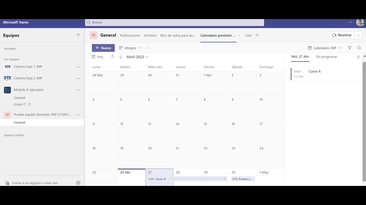This screenshot has width=366, height=205.
Task: Expand the Equipos ocultos section
Action: [x=14, y=135]
